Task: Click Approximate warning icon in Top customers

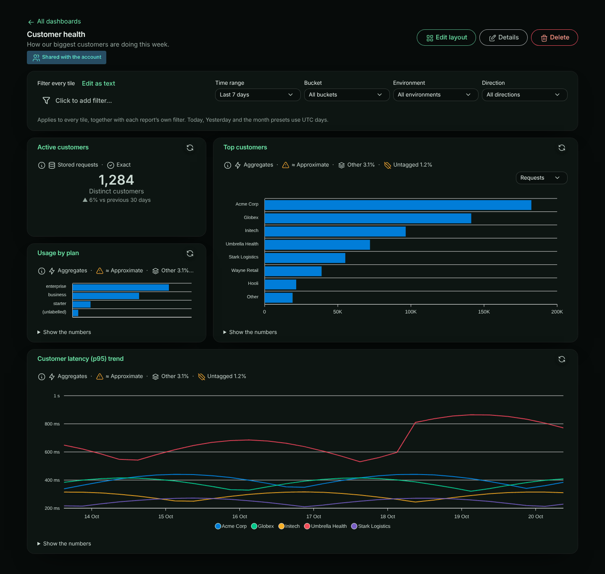Action: pyautogui.click(x=286, y=165)
